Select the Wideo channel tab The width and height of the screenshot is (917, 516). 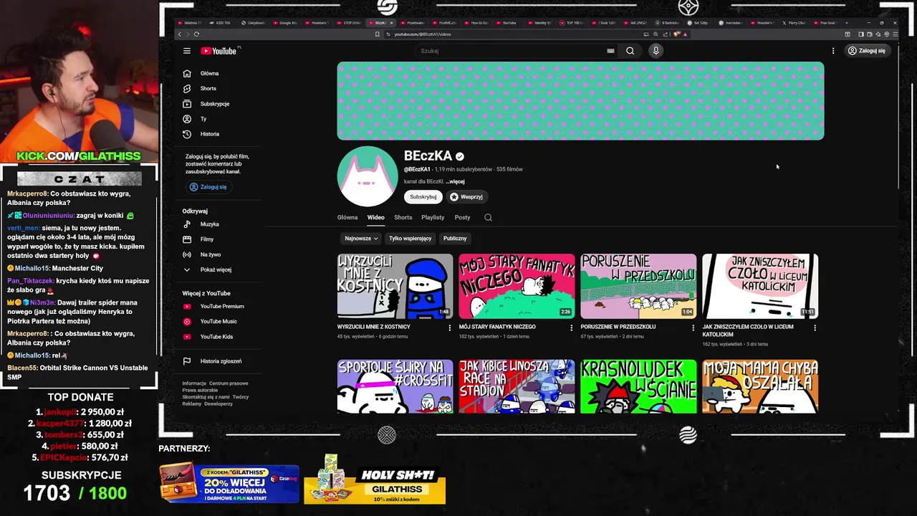375,217
